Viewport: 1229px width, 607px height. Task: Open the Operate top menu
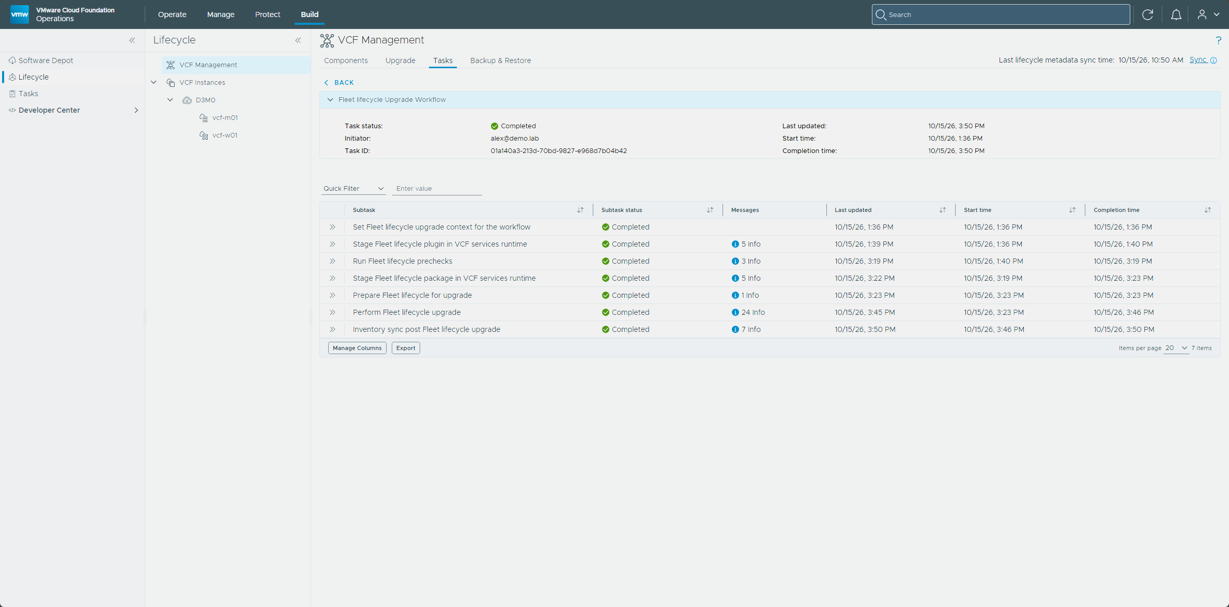pyautogui.click(x=172, y=14)
